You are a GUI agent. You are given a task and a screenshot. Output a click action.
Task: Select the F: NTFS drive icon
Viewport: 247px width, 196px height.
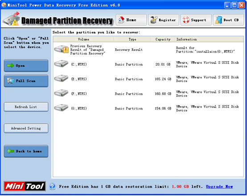pos(61,93)
